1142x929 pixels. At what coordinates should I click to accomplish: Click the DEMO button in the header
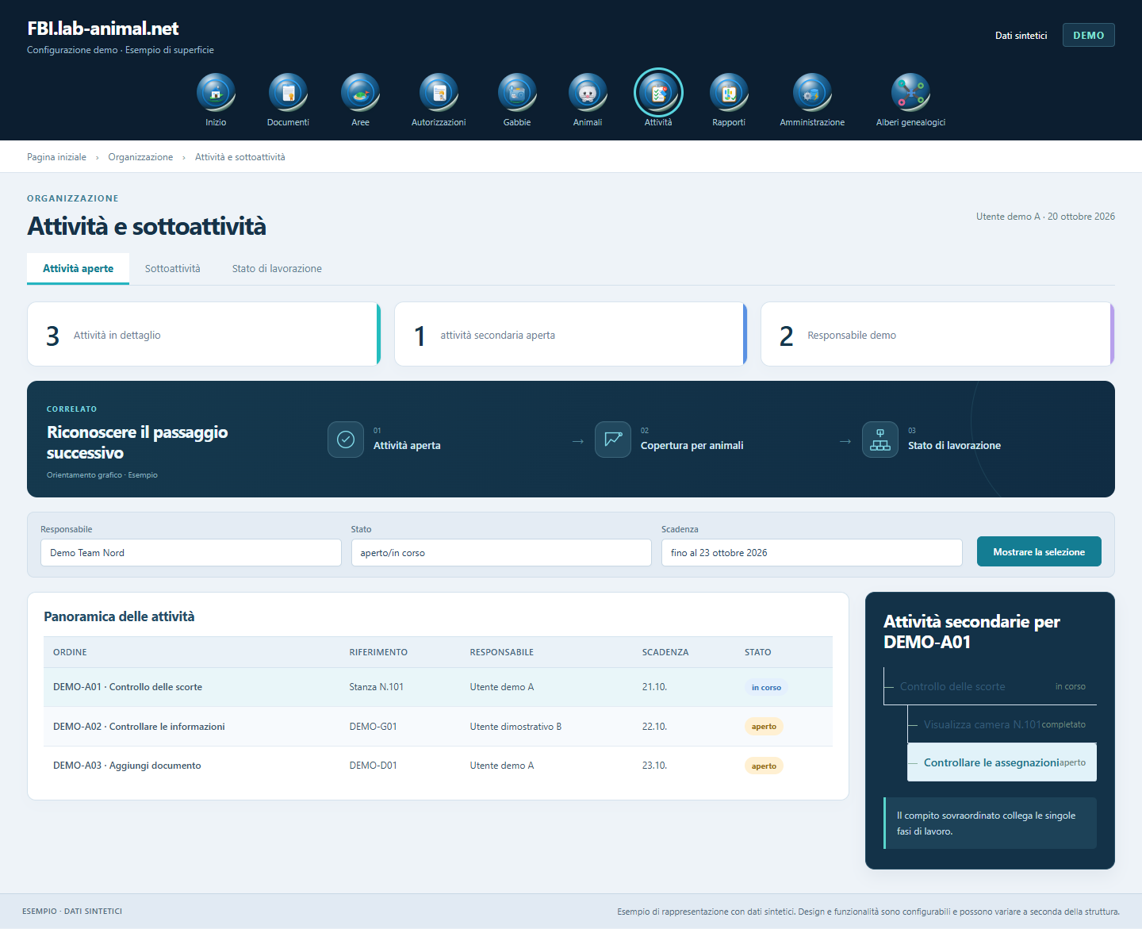[x=1088, y=35]
